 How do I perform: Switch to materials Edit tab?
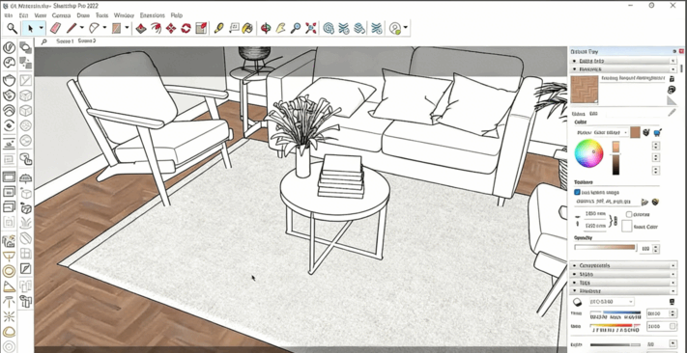593,113
